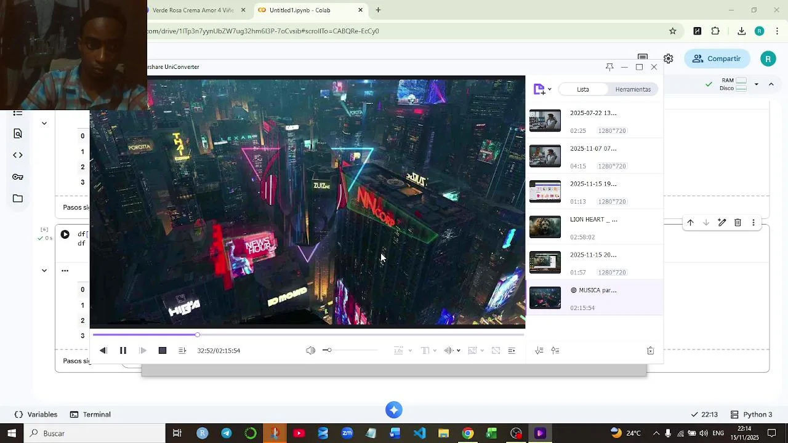Toggle the playlist panel visibility icon
The width and height of the screenshot is (788, 443).
click(512, 351)
